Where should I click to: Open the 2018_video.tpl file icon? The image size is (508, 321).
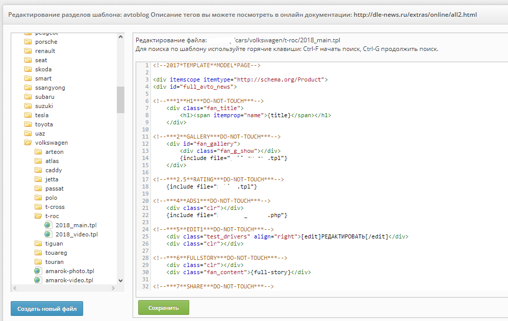[x=48, y=234]
